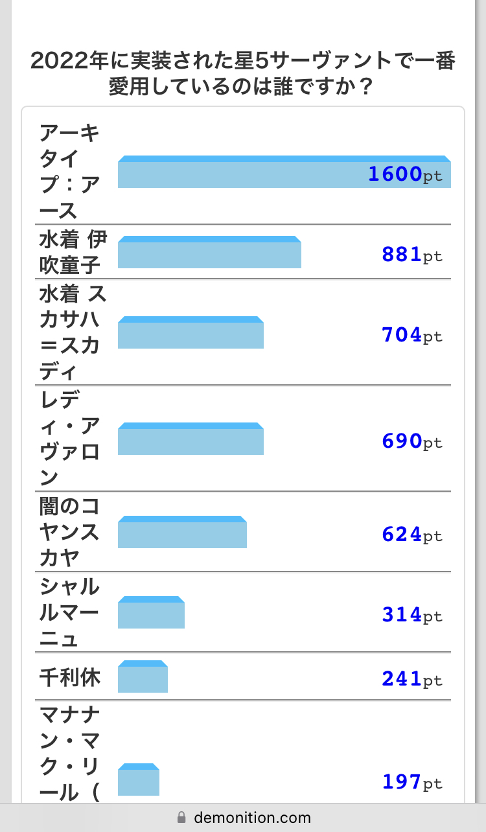Click the 881pt score value
The height and width of the screenshot is (832, 486).
pos(412,255)
